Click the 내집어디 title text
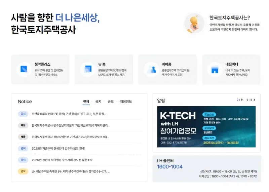Viewport: 269px width, 192px height. coord(232,64)
